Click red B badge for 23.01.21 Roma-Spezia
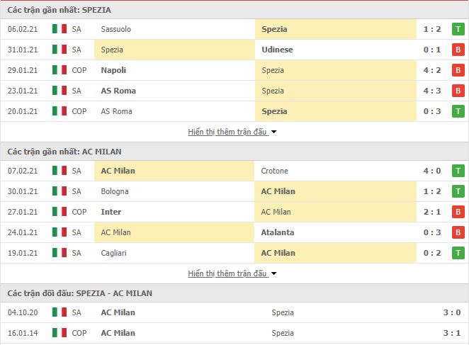 458,91
